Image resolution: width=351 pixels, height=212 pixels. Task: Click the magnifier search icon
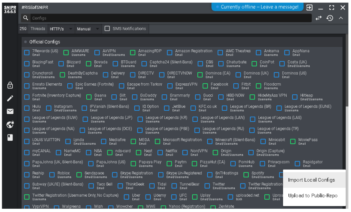coord(26,18)
